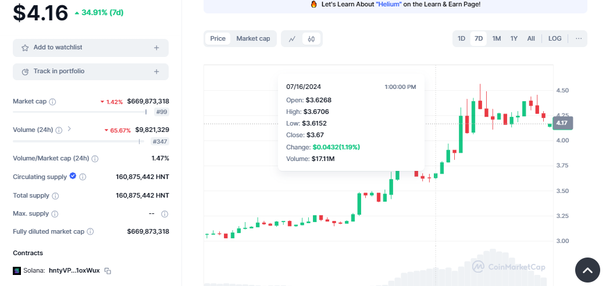Image resolution: width=606 pixels, height=286 pixels.
Task: Click the star icon in Add to watchlist
Action: (x=25, y=48)
